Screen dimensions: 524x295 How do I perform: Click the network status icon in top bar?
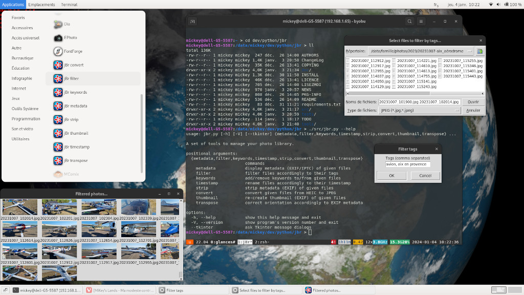pyautogui.click(x=491, y=4)
